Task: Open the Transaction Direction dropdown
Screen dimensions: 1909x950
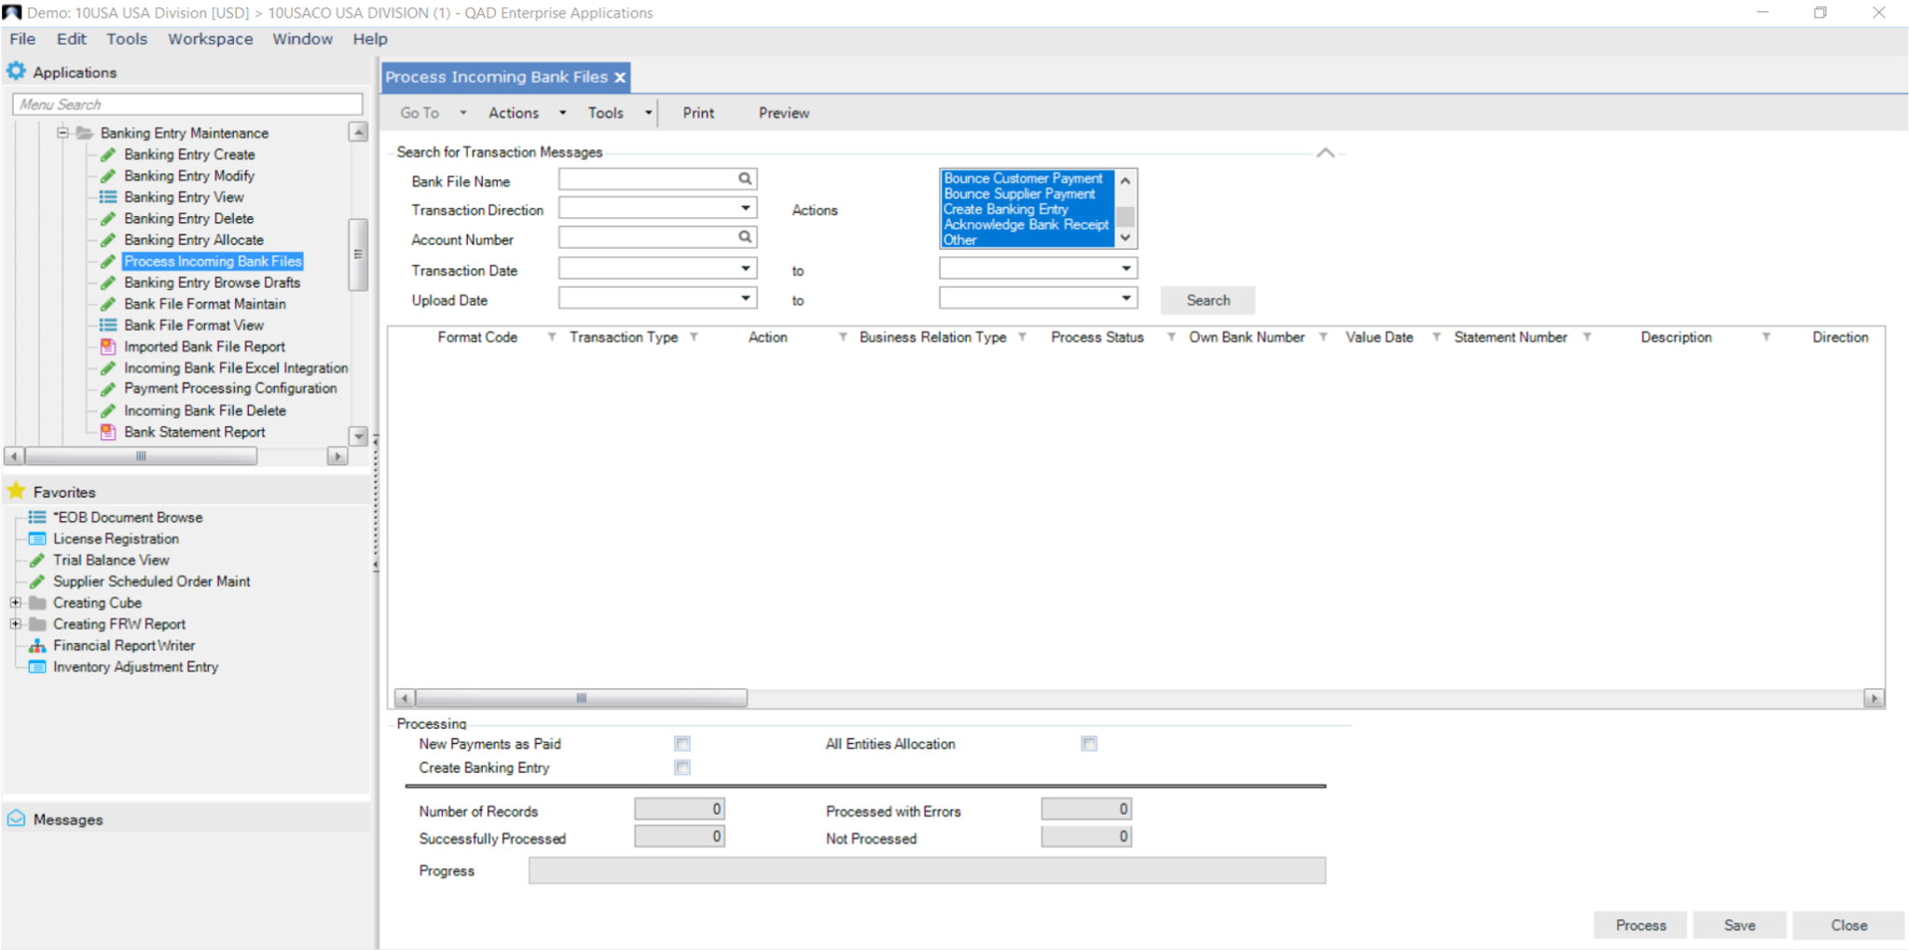Action: click(x=746, y=207)
